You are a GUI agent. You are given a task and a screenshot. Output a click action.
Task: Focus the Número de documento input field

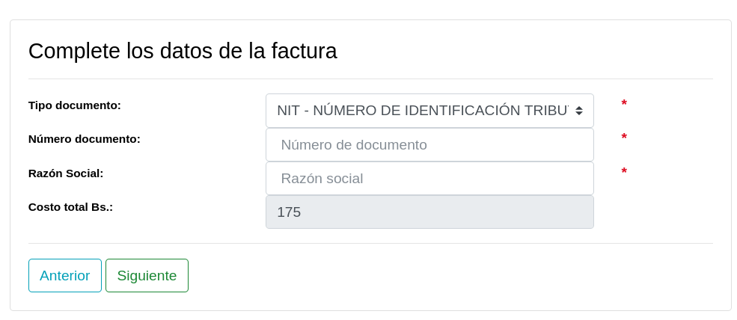[x=429, y=145]
